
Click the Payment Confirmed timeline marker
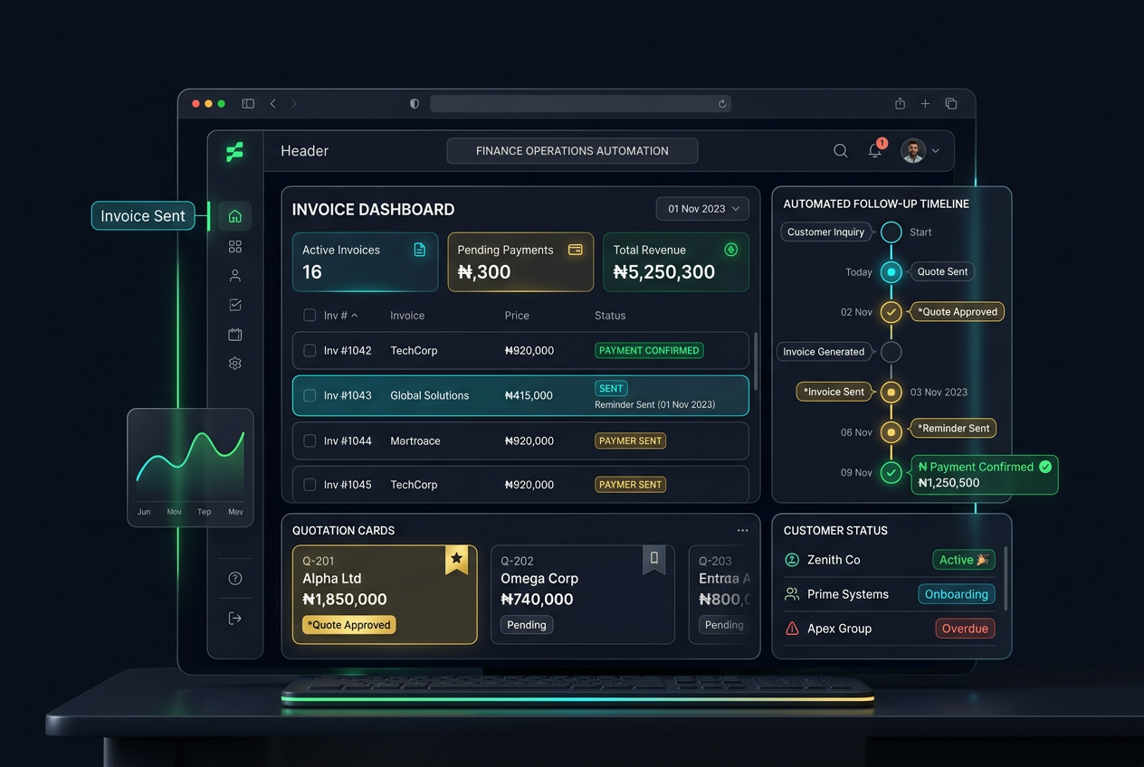click(x=891, y=473)
